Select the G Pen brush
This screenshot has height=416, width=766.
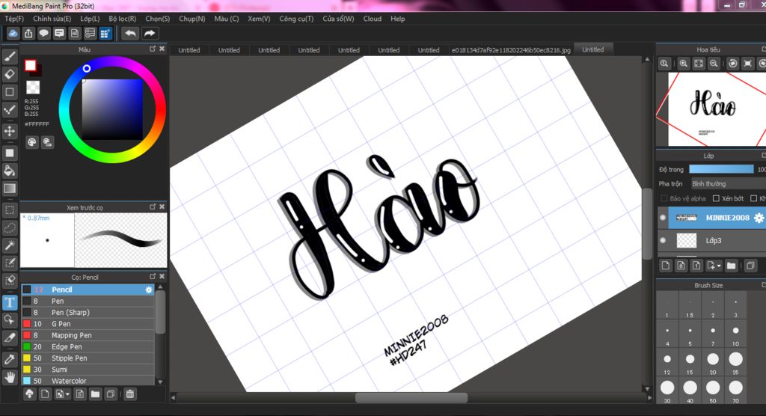click(x=88, y=324)
